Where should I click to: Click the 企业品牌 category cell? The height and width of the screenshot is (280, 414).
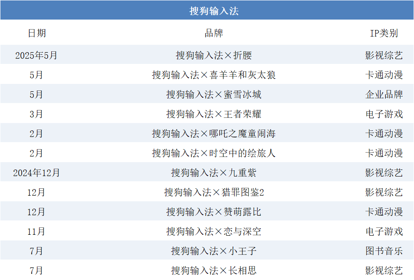pyautogui.click(x=384, y=94)
